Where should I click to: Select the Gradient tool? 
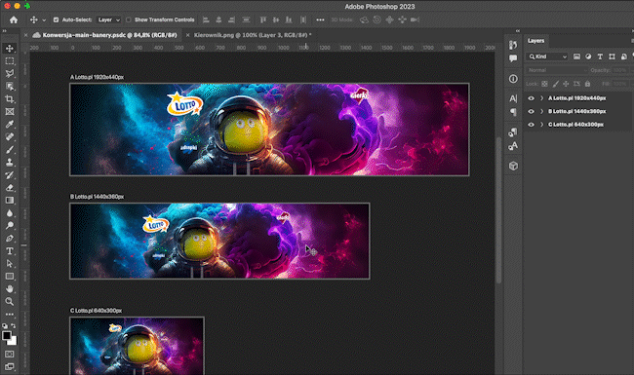10,201
